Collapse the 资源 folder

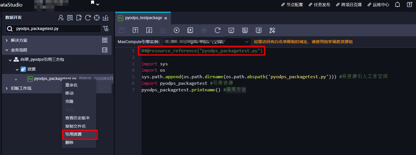[17, 69]
